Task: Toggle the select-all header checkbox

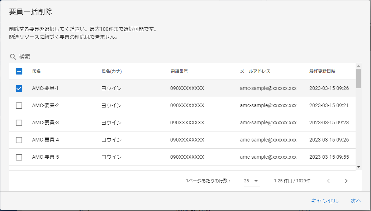Action: coord(19,71)
